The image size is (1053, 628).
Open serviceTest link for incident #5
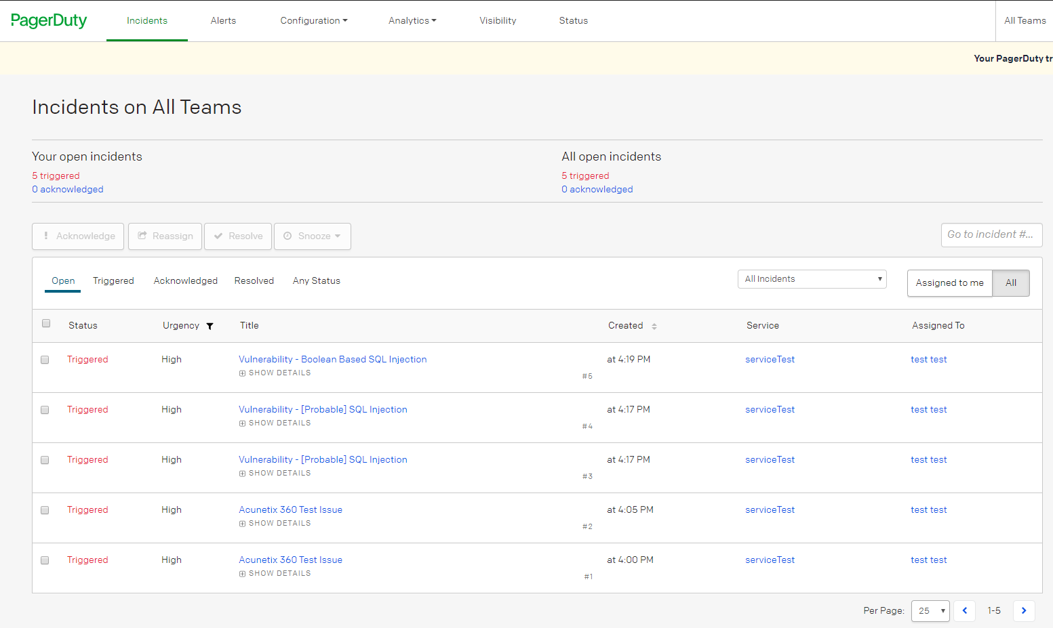[770, 360]
